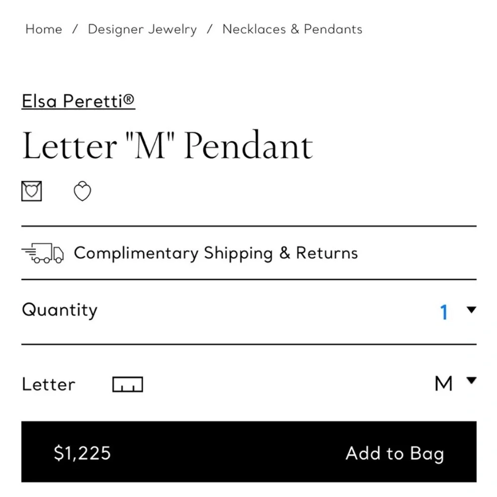Add pendant to wishlist heart icon
Screen dimensions: 497x497
[83, 190]
